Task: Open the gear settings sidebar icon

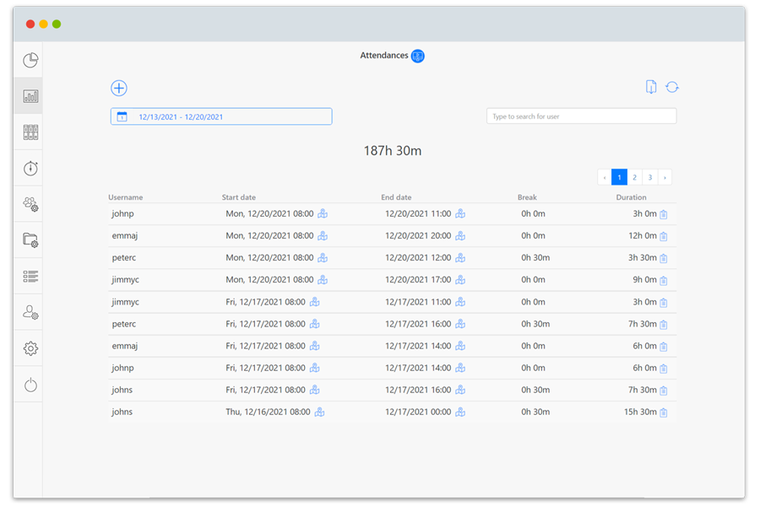Action: pyautogui.click(x=30, y=348)
